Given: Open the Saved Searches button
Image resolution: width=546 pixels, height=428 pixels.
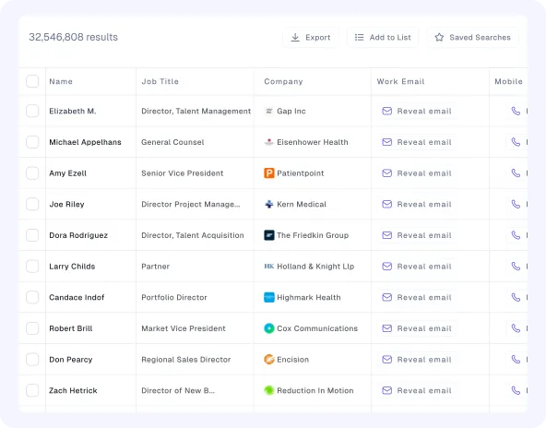Looking at the screenshot, I should (x=472, y=37).
